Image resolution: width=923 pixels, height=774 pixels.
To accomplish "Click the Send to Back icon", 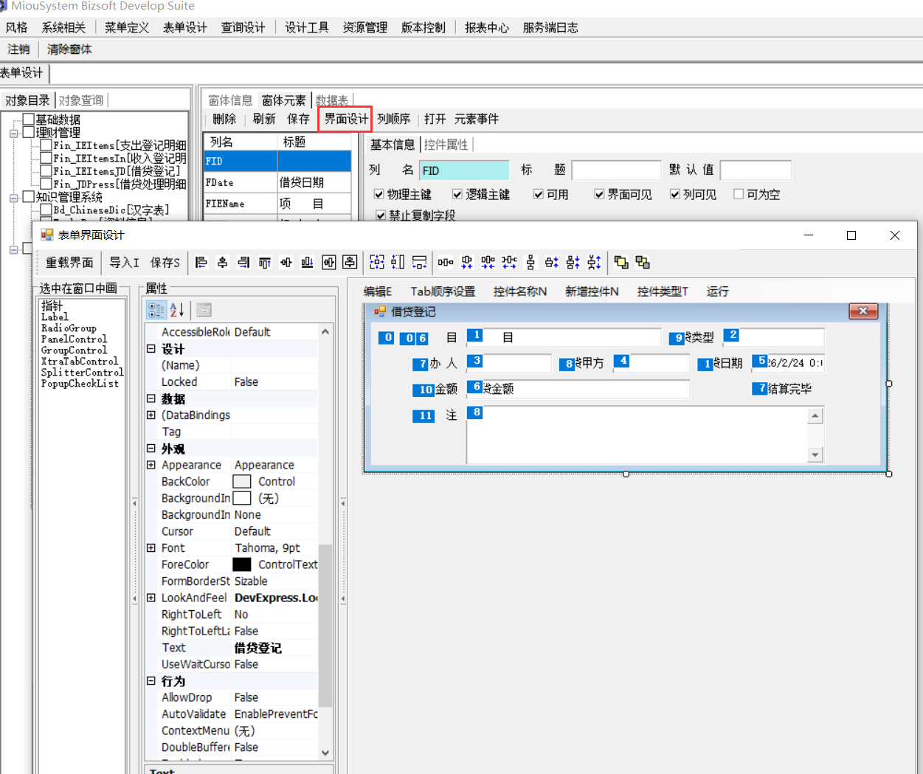I will tap(643, 263).
